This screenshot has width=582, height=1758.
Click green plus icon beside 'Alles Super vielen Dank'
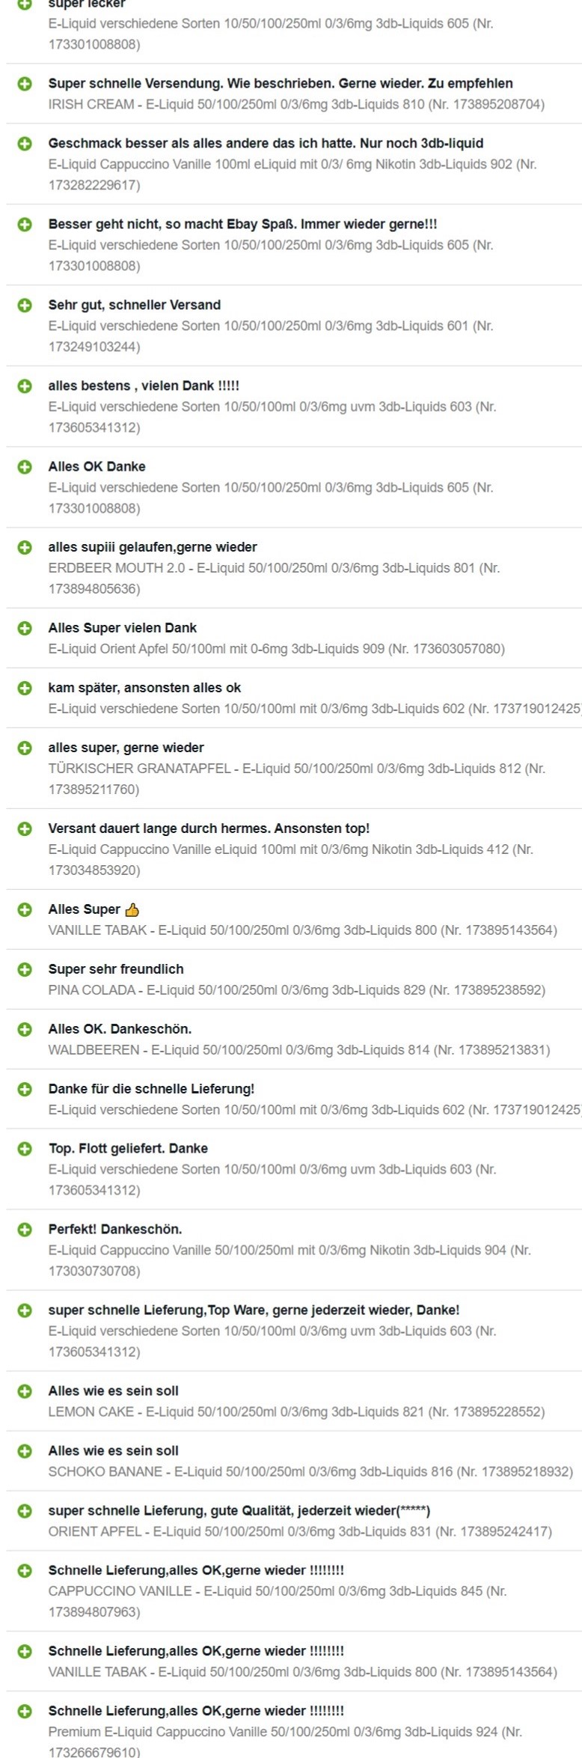25,628
